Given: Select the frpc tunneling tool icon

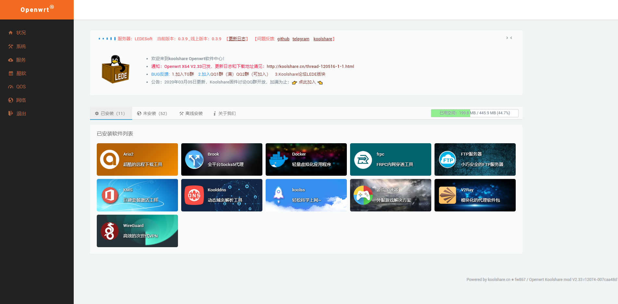Looking at the screenshot, I should [x=363, y=159].
